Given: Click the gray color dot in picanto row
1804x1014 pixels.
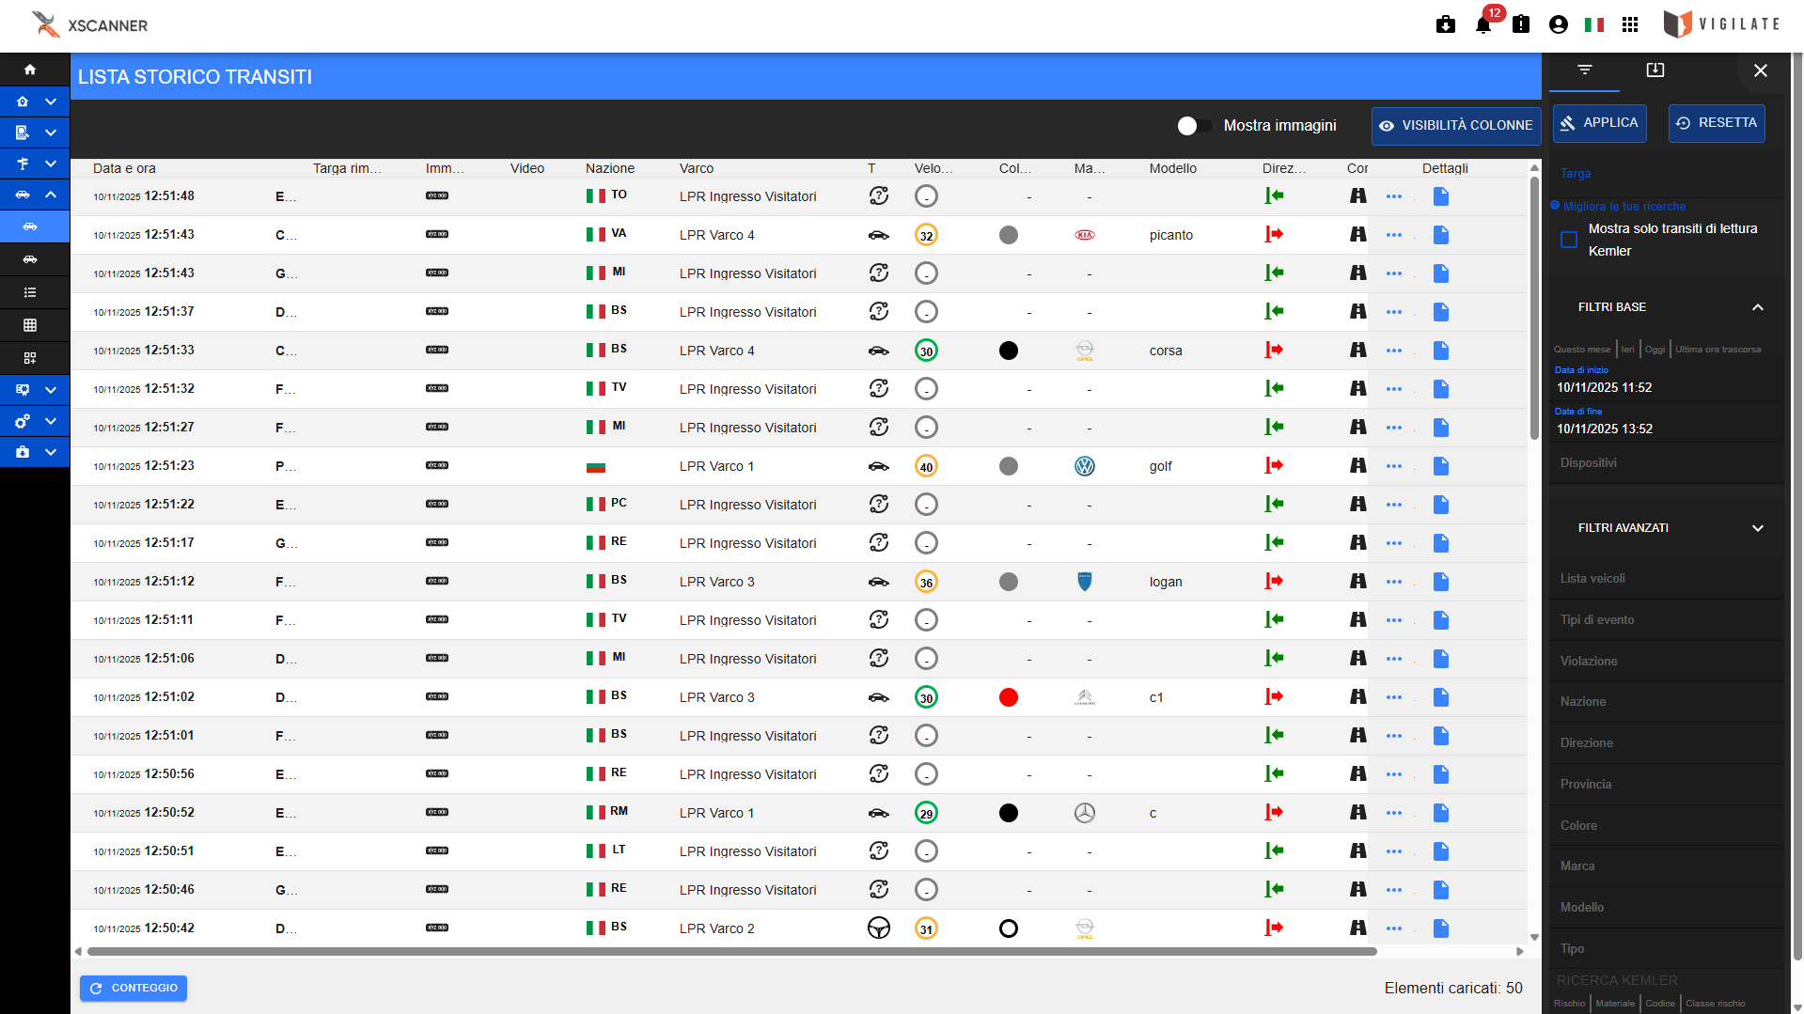Looking at the screenshot, I should (1008, 235).
